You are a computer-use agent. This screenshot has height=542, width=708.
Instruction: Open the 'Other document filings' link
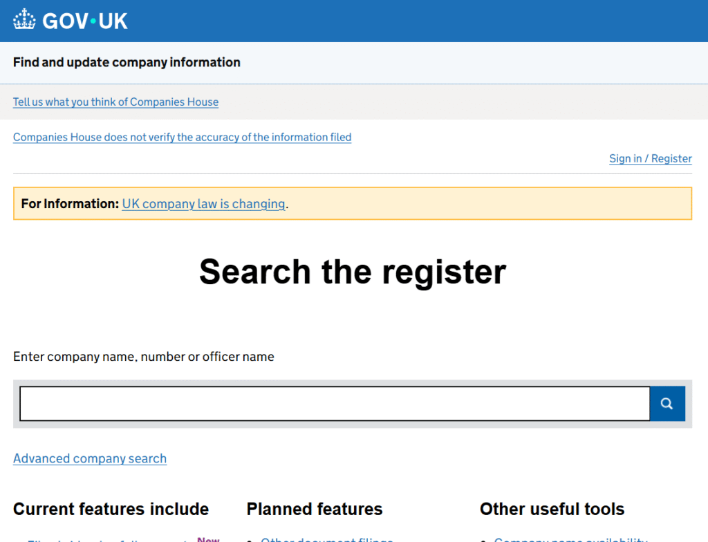[x=326, y=540]
